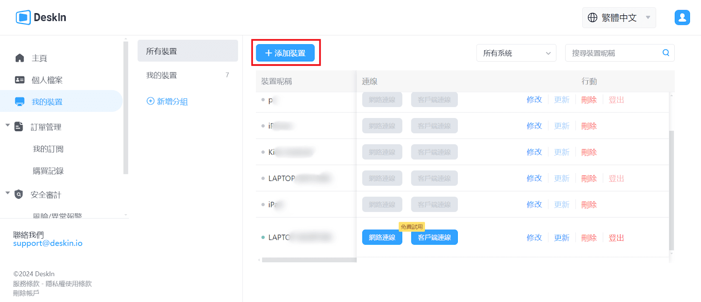Click the search magnifier icon
The width and height of the screenshot is (701, 302).
666,53
